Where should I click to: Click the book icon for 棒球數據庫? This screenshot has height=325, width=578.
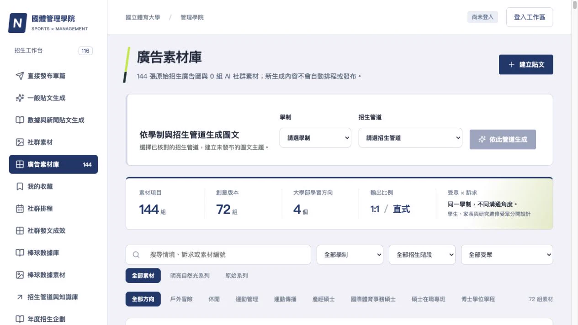click(20, 253)
